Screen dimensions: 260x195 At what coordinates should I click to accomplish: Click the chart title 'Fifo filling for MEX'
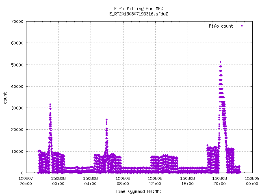tap(139, 9)
